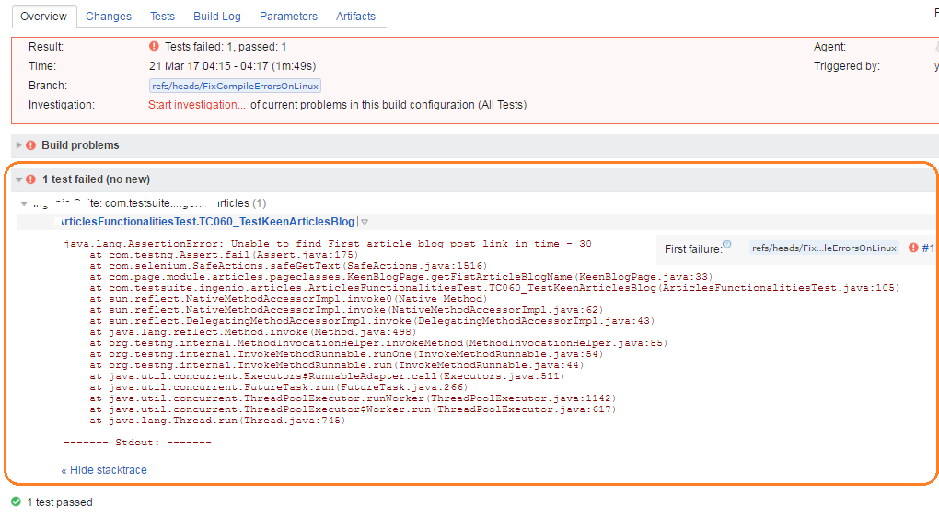Click the Start investigation link
The image size is (939, 519).
coord(197,105)
